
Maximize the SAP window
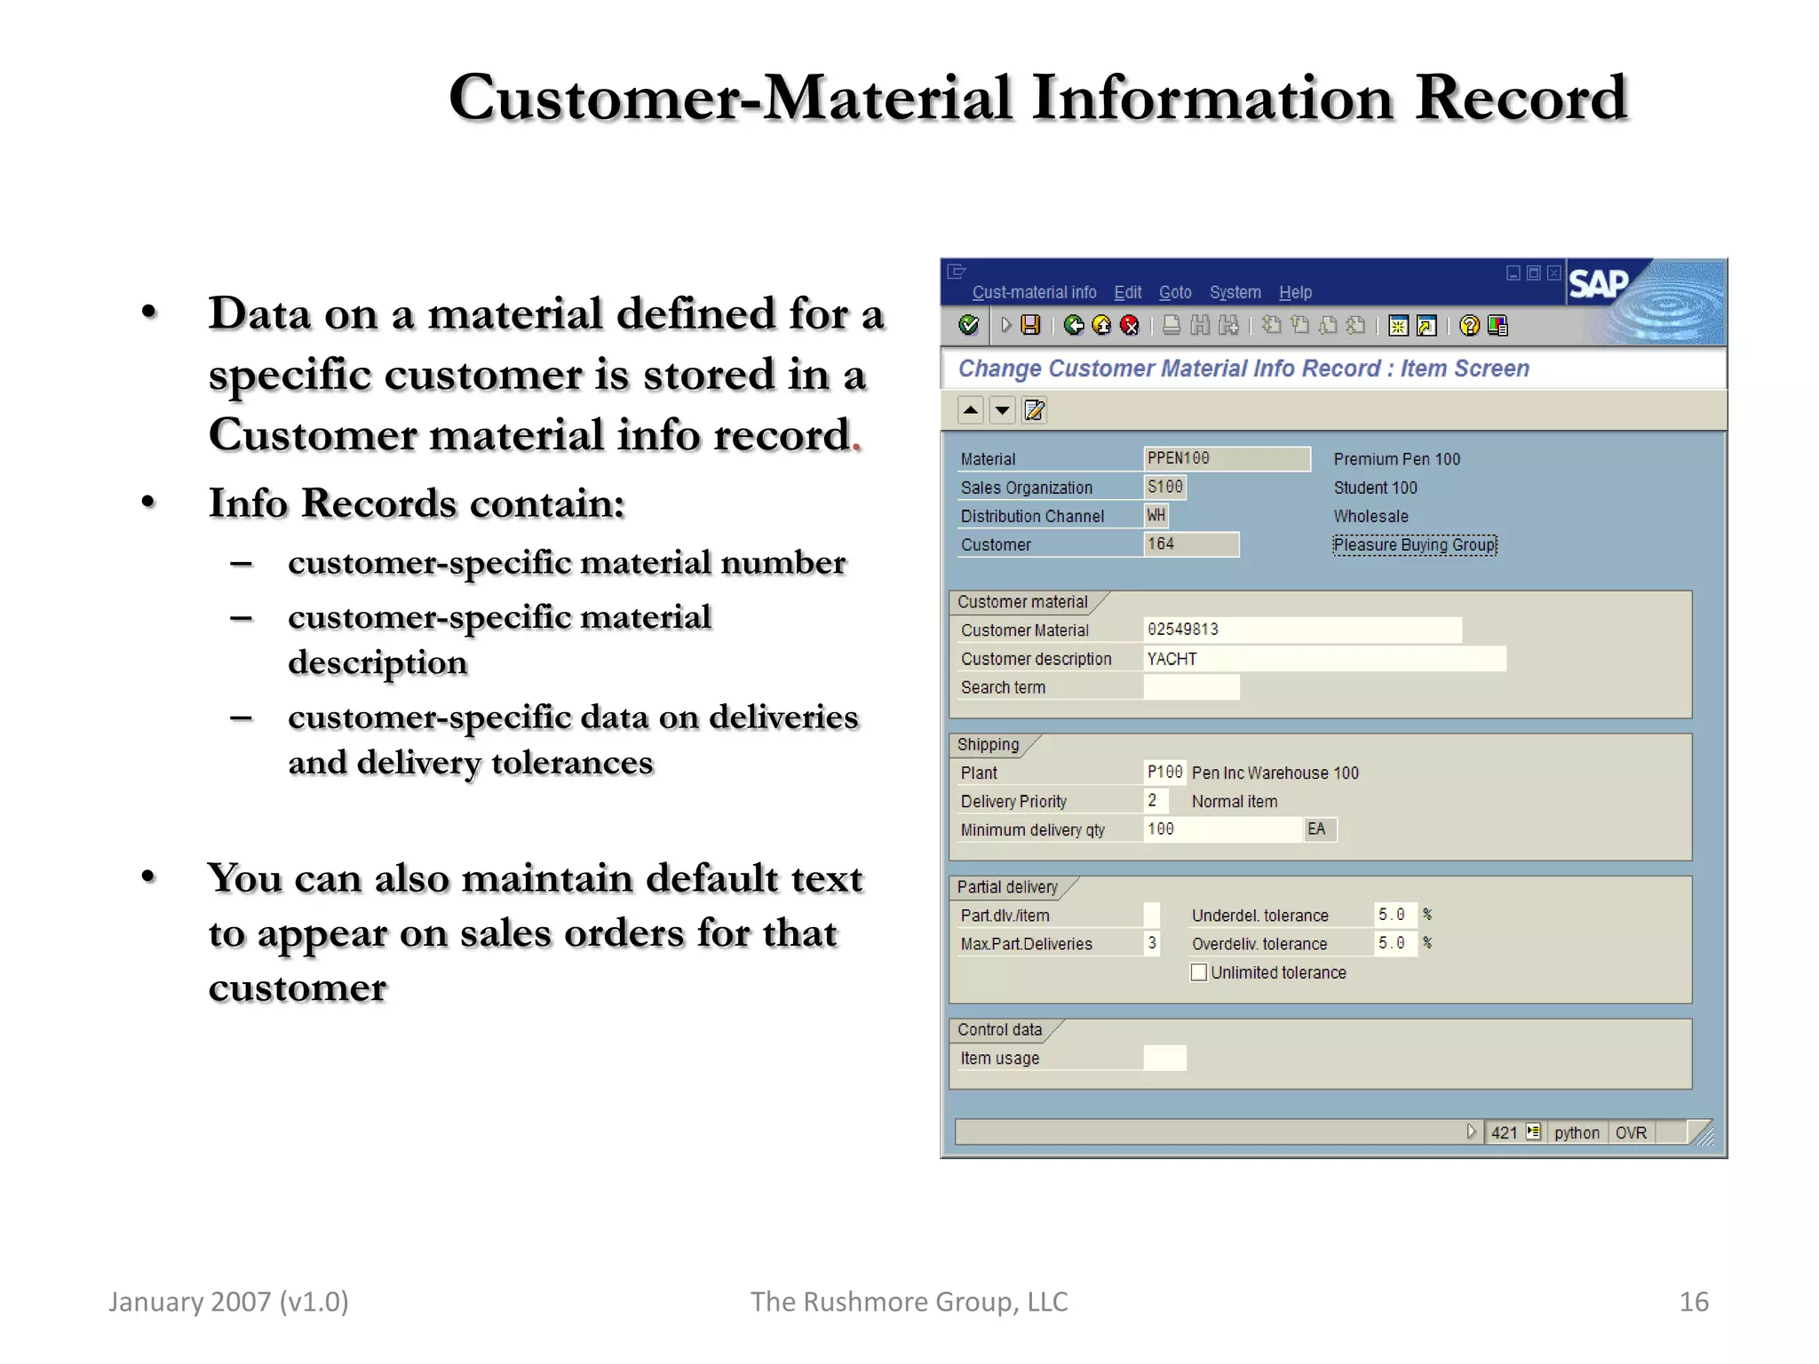pos(1534,273)
